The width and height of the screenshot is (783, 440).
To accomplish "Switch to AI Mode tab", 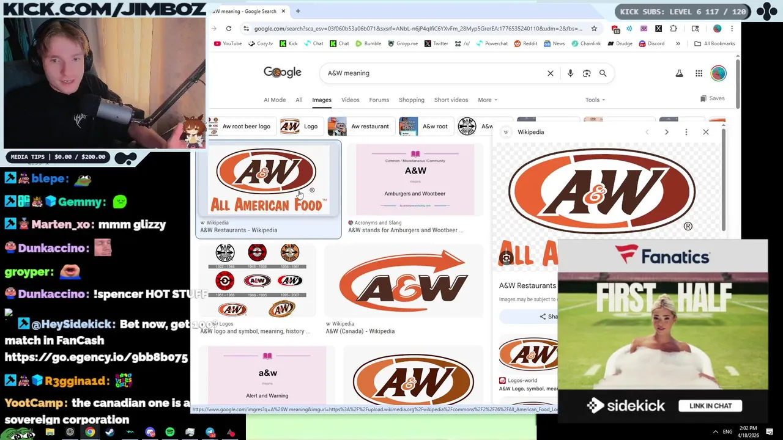I will coord(275,100).
